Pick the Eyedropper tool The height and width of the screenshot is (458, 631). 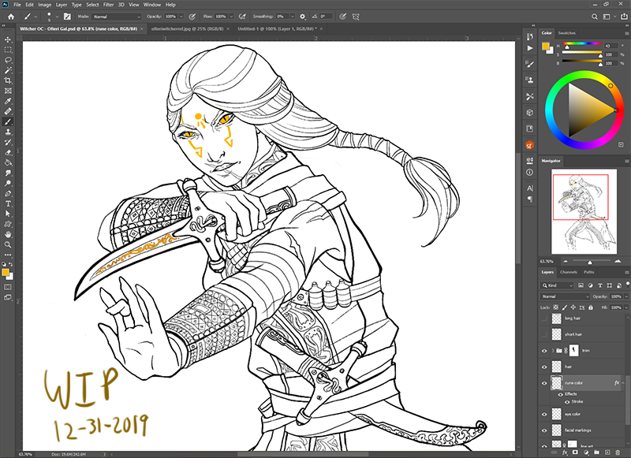8,102
